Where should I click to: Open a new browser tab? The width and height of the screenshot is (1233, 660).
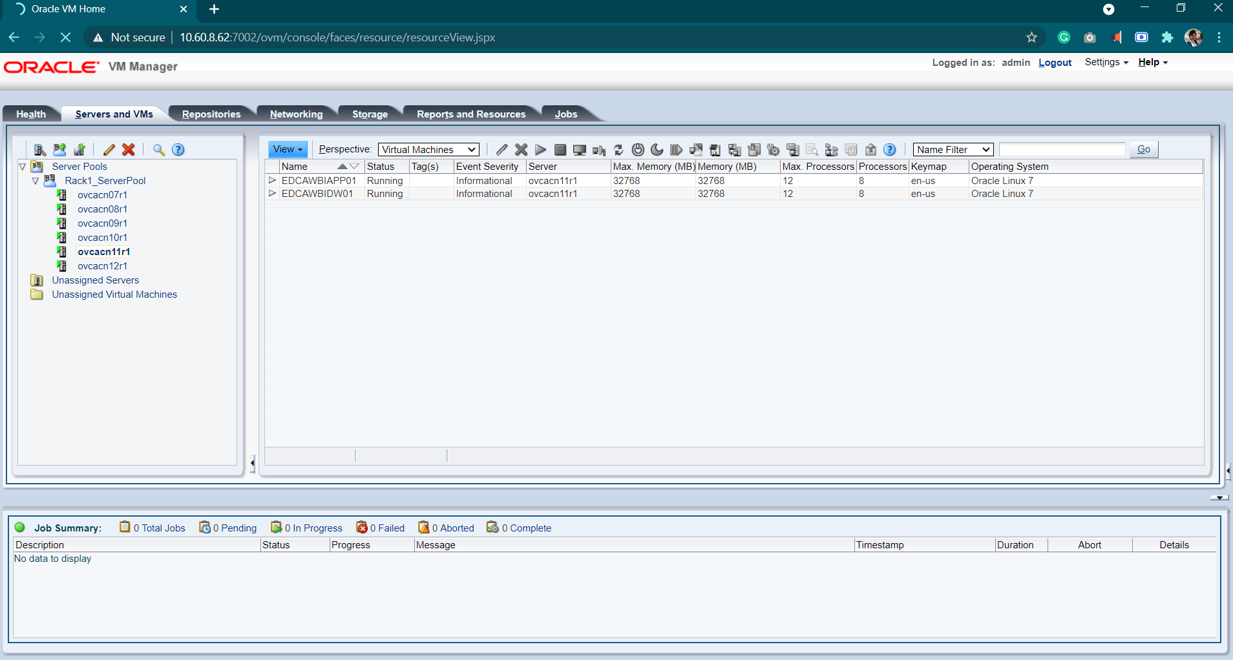pyautogui.click(x=215, y=9)
